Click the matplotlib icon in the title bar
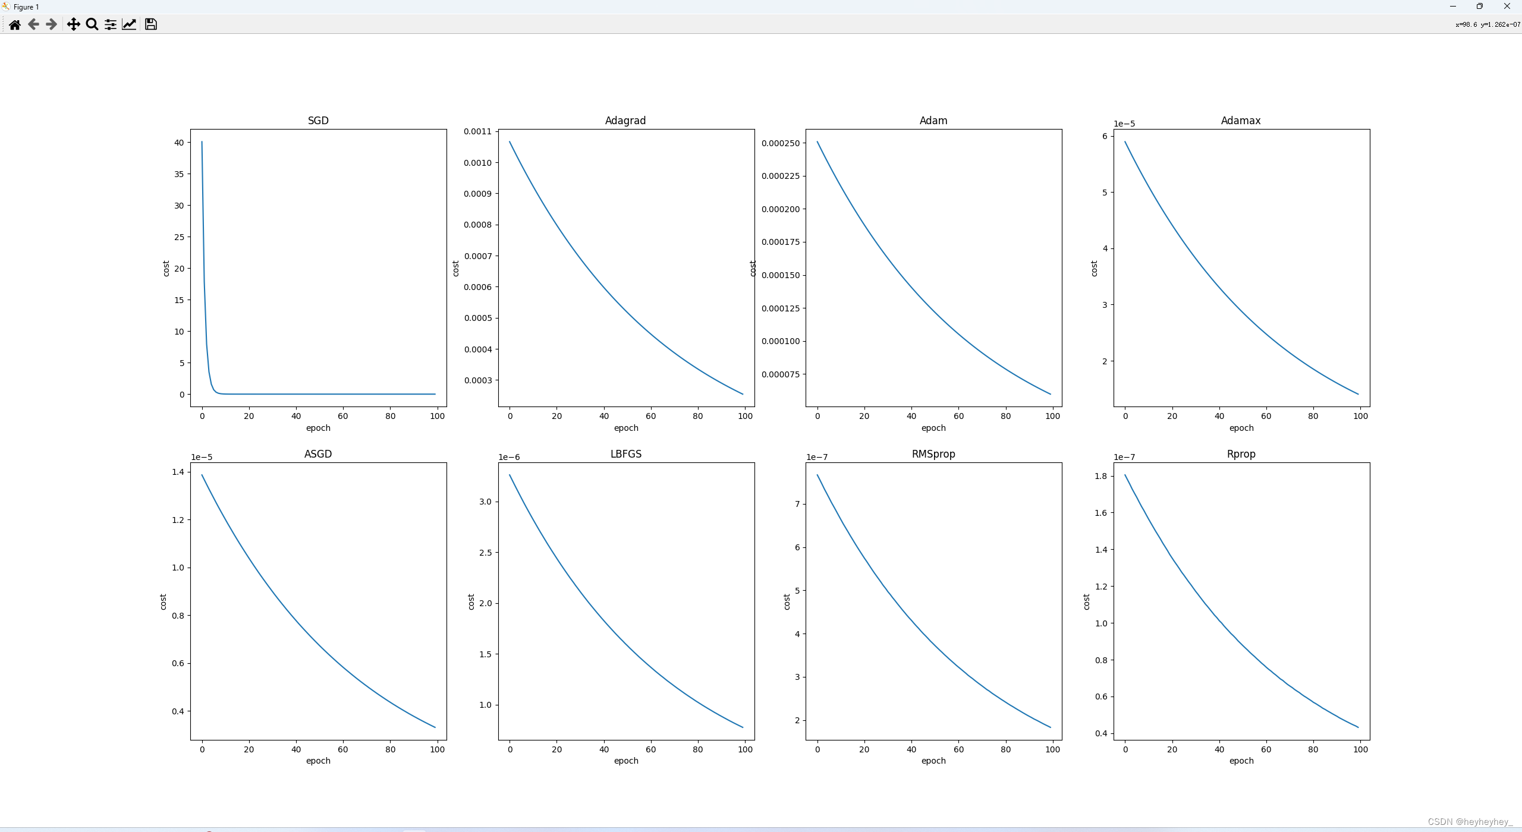The height and width of the screenshot is (832, 1522). [x=6, y=7]
